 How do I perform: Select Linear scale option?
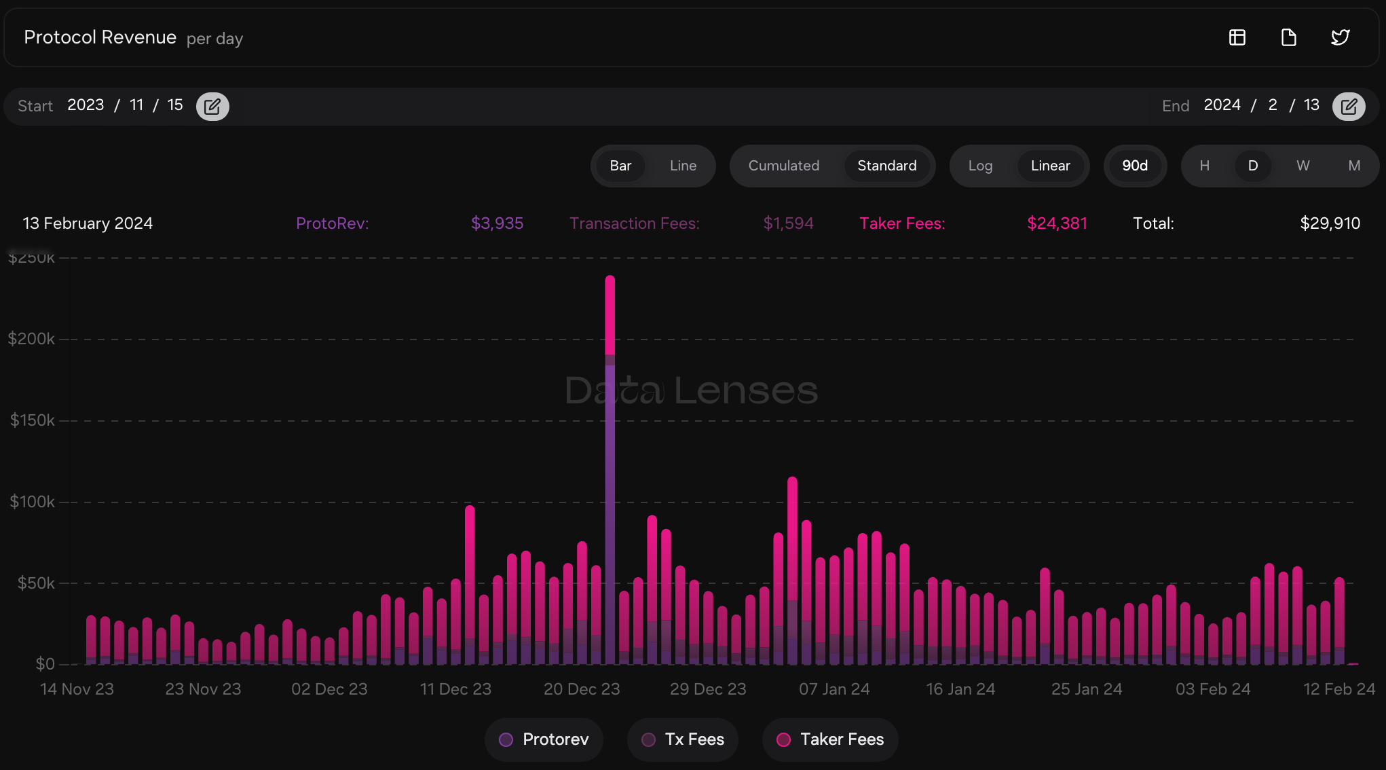point(1050,166)
